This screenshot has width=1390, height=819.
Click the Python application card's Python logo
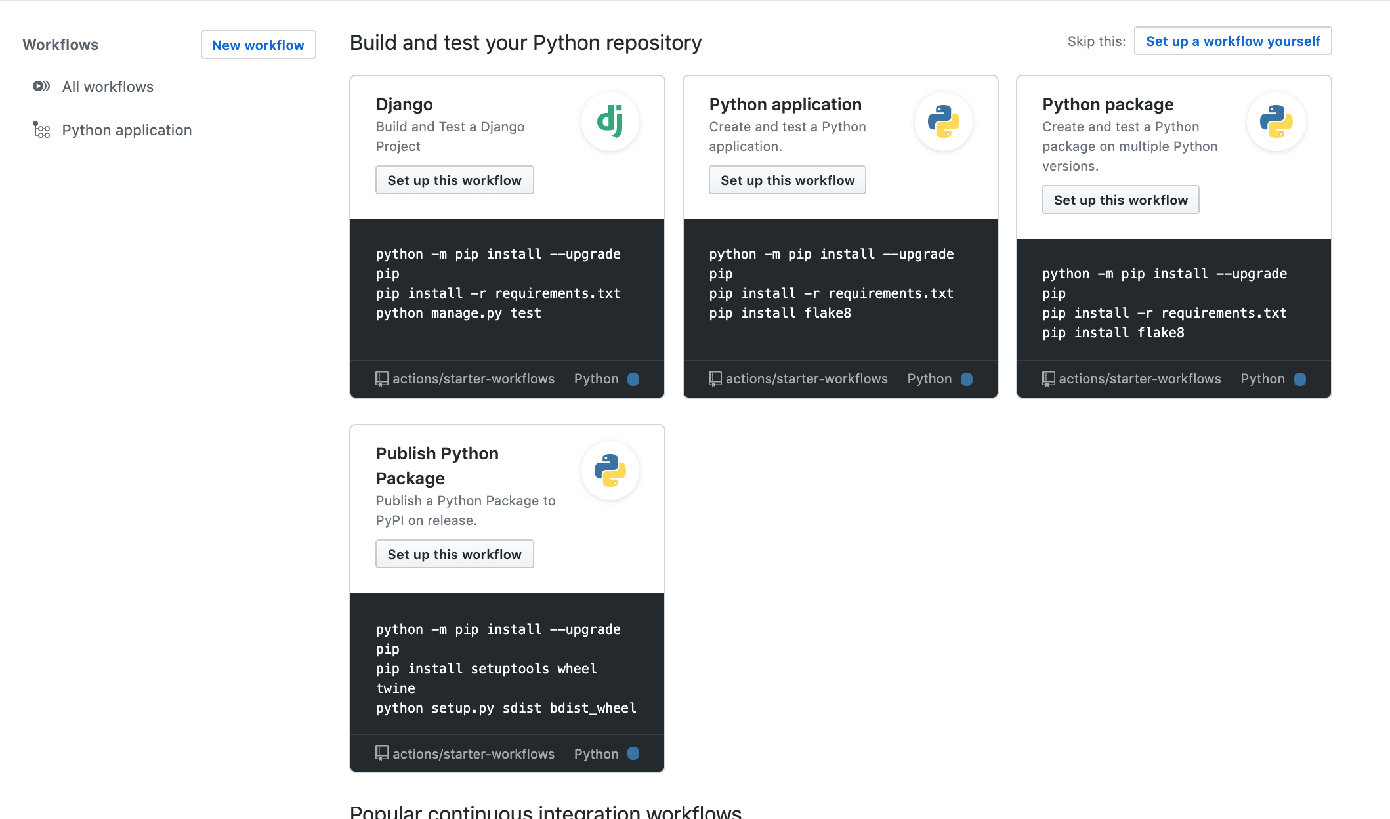point(943,121)
